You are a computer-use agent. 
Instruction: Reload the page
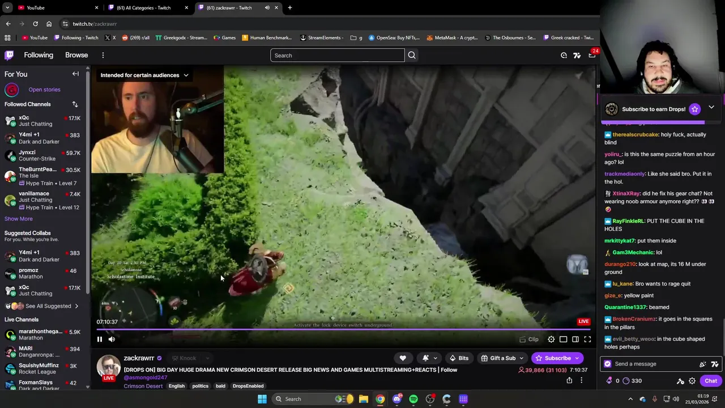coord(35,24)
